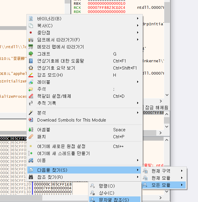Click the registers panel scroll-right arrow
This screenshot has width=198, height=202.
(161, 101)
